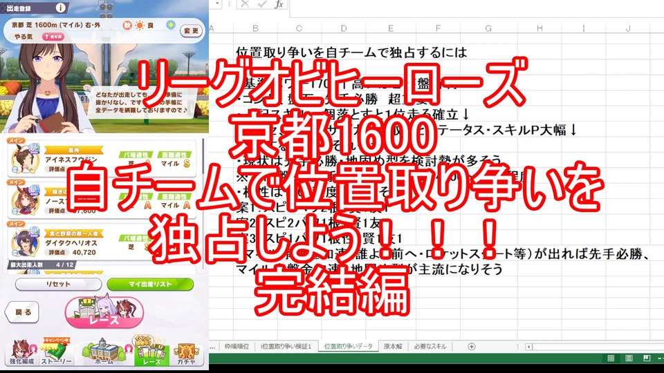Image resolution: width=664 pixels, height=373 pixels.
Task: Click Excel formula bar cancel X icon
Action: click(x=245, y=4)
